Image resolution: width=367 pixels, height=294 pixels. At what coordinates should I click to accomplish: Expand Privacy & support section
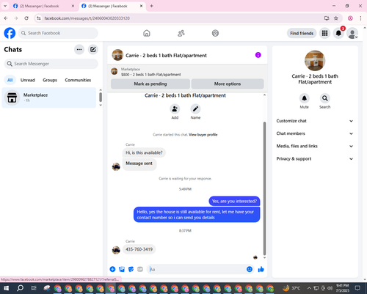315,159
